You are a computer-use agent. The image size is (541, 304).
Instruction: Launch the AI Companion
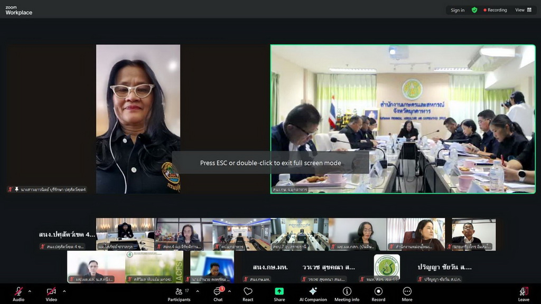313,291
